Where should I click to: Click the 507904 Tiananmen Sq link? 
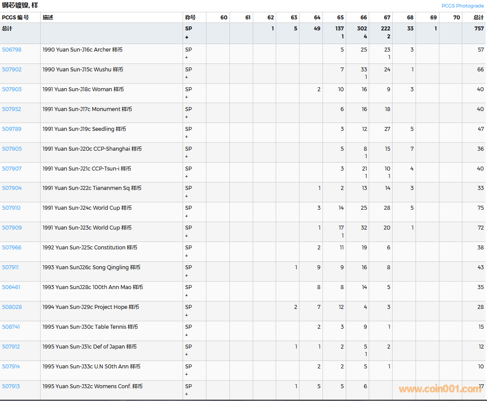point(11,188)
